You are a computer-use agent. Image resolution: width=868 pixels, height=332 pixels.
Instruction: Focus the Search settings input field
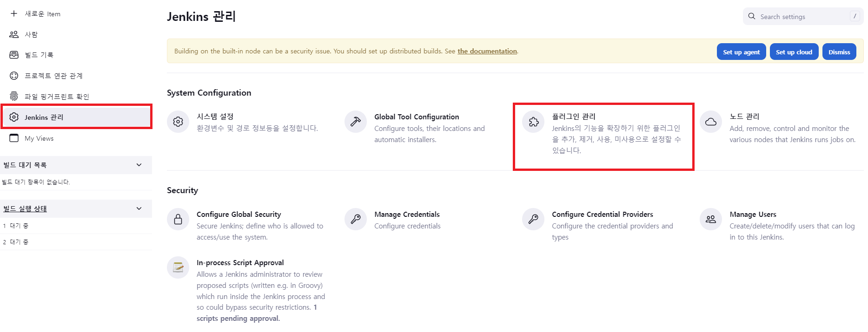[803, 16]
